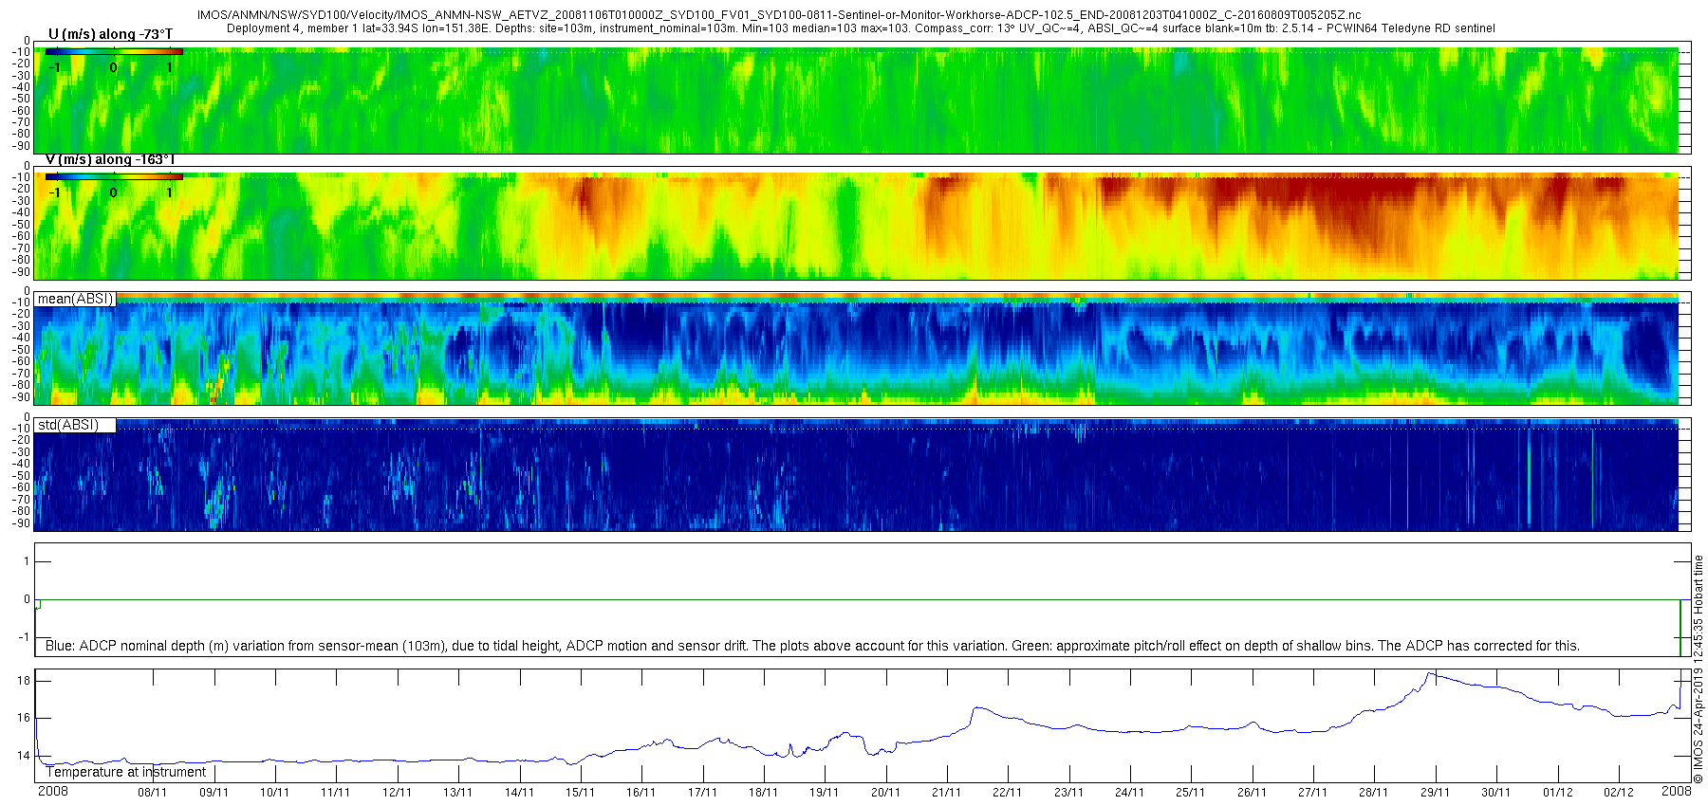
Task: Select the 'U (m/s) along -73°T' panel title
Action: point(110,34)
